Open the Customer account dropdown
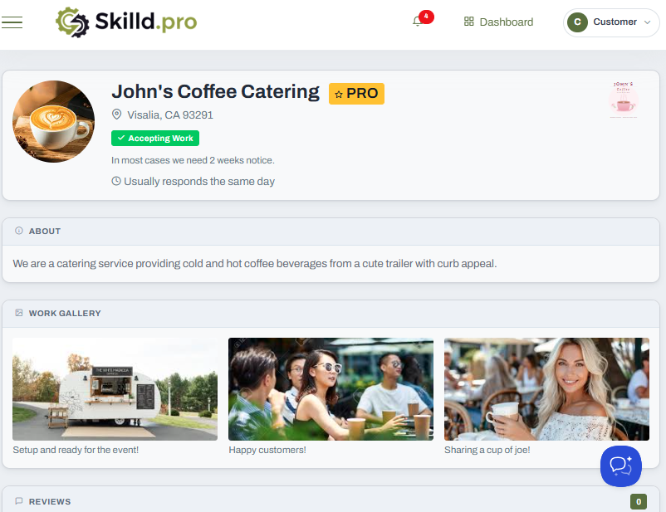Image resolution: width=666 pixels, height=512 pixels. [x=611, y=22]
